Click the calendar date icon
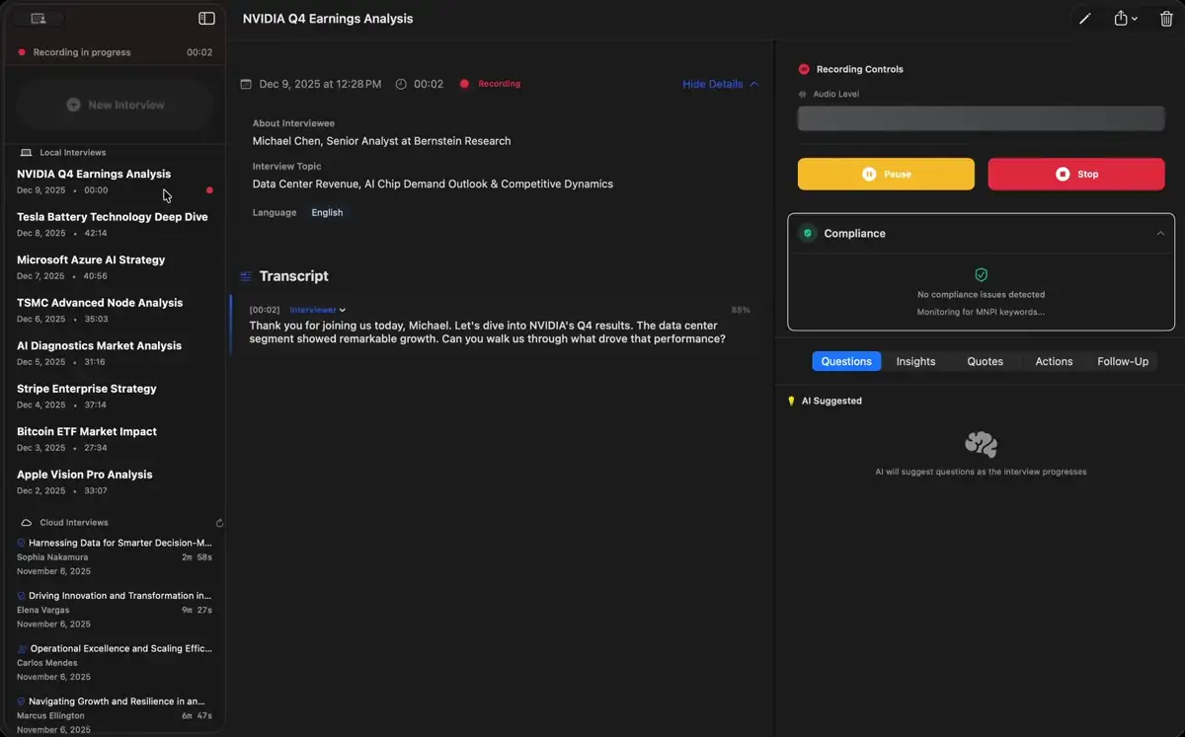Image resolution: width=1185 pixels, height=737 pixels. coord(246,85)
